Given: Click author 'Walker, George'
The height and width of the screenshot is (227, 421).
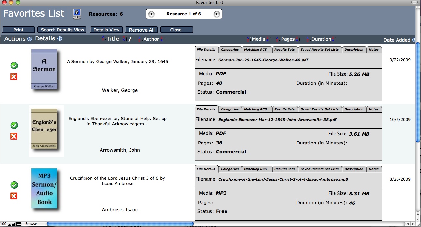Looking at the screenshot, I should 120,90.
